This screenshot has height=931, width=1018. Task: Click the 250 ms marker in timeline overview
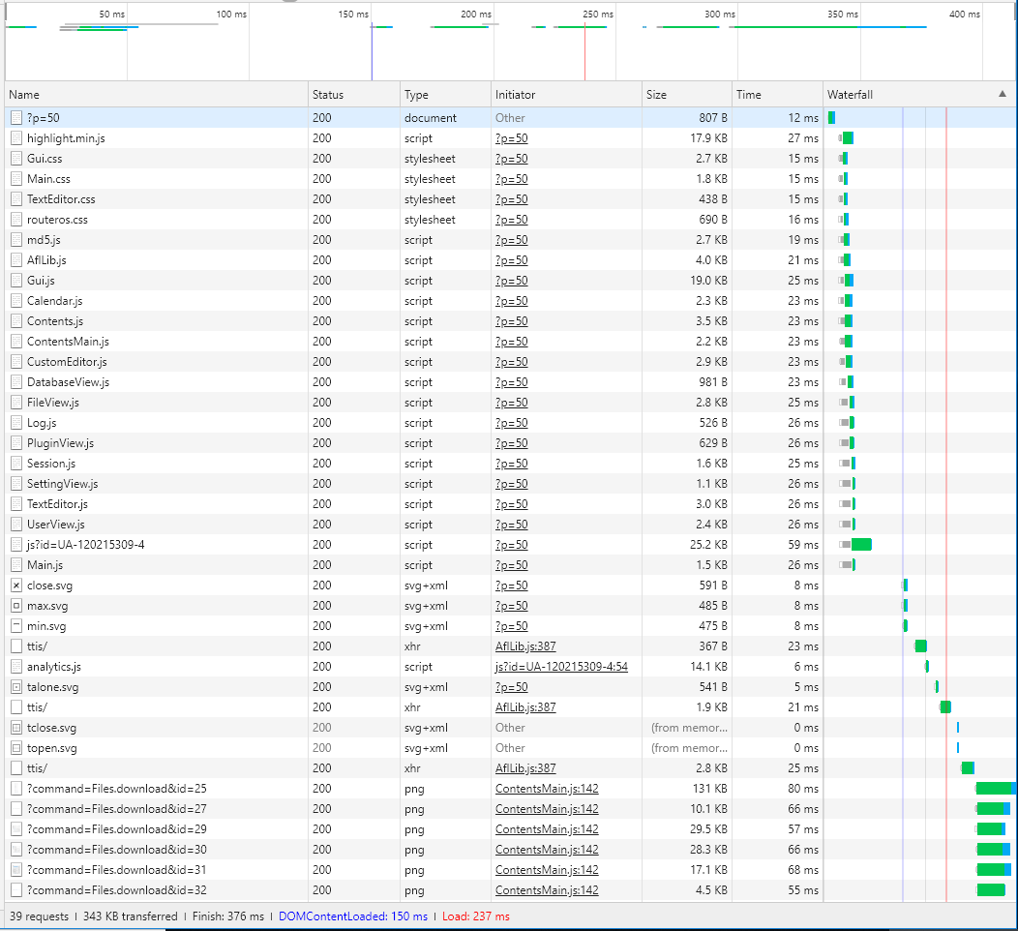598,15
